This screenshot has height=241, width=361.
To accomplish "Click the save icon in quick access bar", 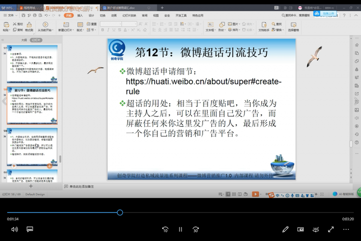I will (24, 16).
